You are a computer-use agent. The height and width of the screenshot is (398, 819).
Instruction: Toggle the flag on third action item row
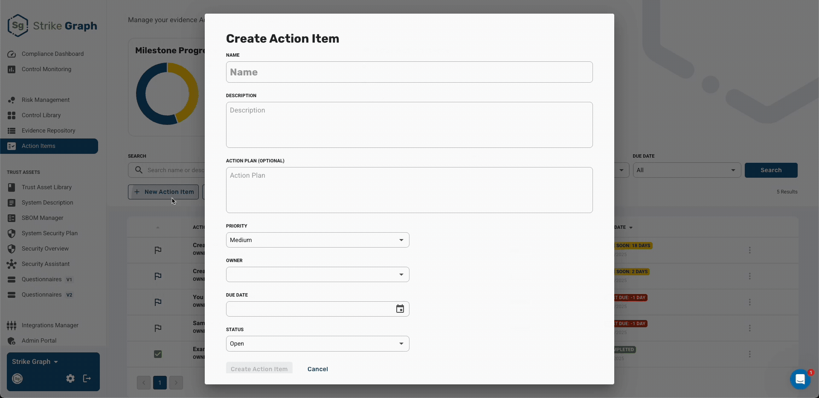point(158,302)
